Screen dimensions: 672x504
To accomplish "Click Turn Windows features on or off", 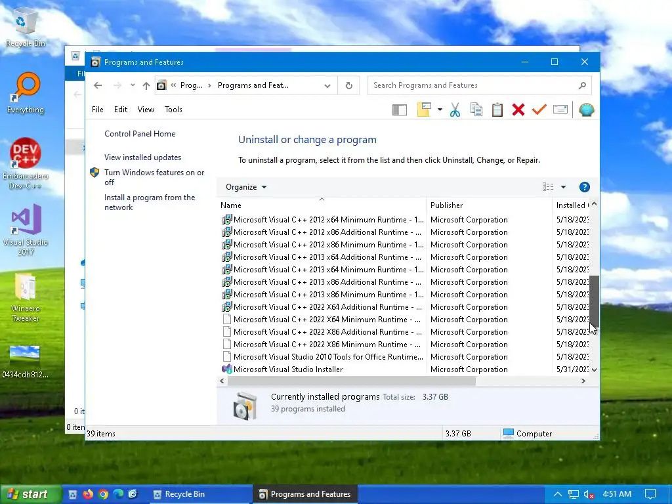I will coord(154,177).
